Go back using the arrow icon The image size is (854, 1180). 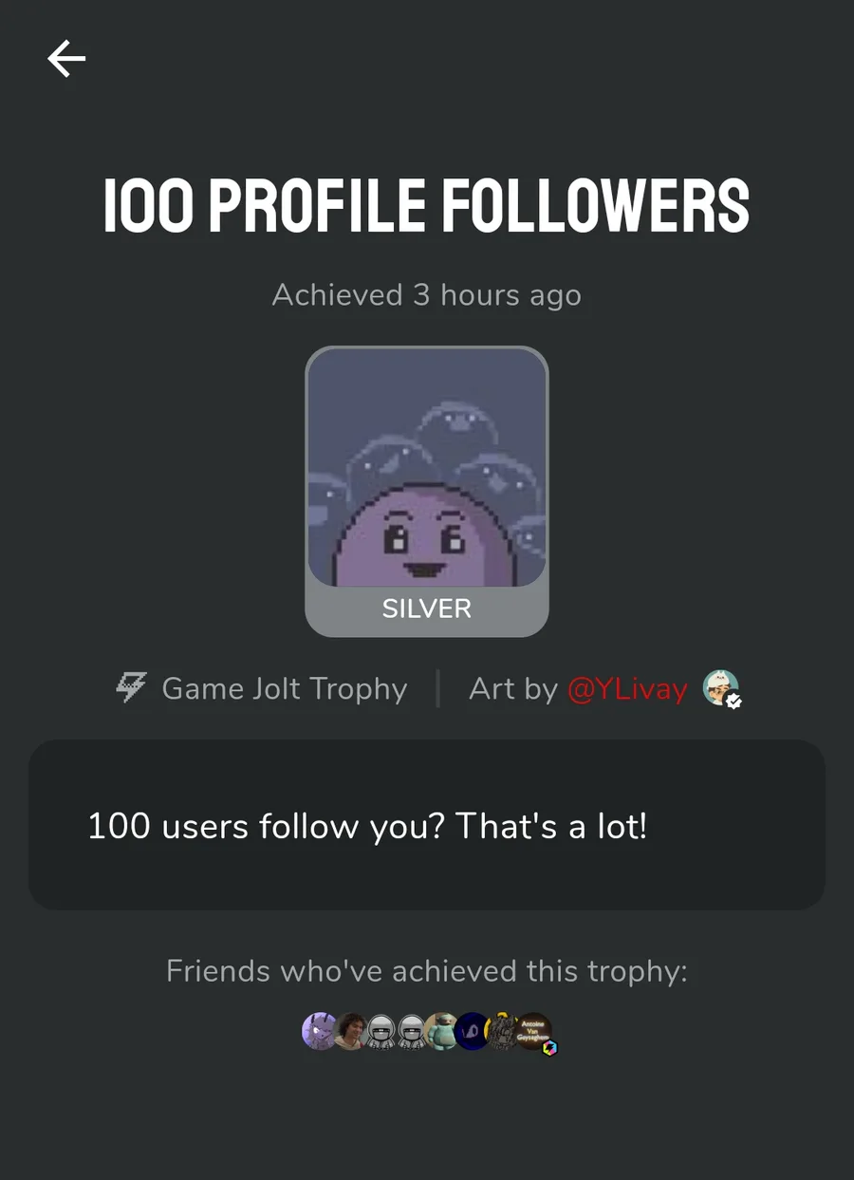pos(66,59)
